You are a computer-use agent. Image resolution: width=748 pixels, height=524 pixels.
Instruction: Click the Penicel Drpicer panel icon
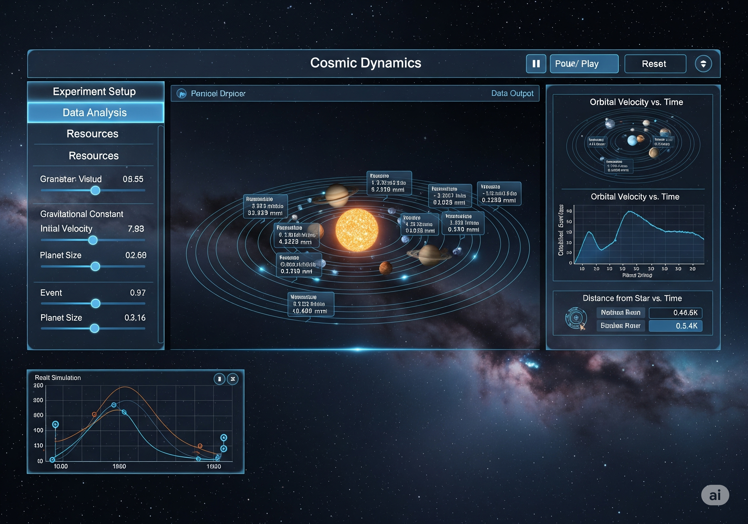pyautogui.click(x=181, y=94)
